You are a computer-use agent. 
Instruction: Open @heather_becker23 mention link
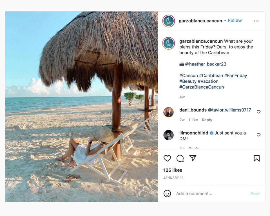206,64
